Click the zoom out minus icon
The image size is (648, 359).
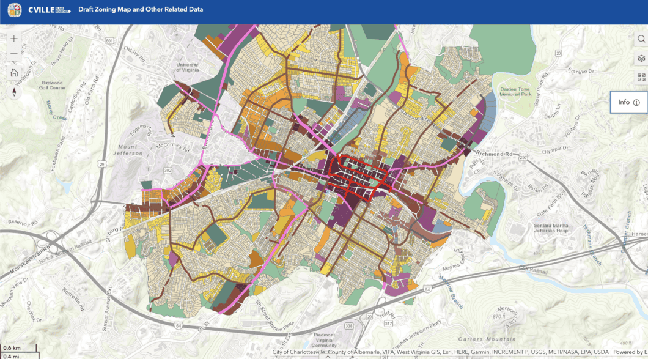point(13,53)
